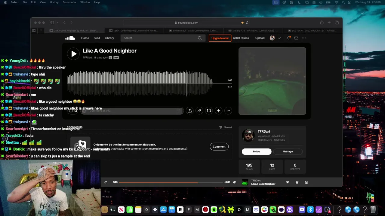Share the track Like A Good Neighbor

coord(189,111)
